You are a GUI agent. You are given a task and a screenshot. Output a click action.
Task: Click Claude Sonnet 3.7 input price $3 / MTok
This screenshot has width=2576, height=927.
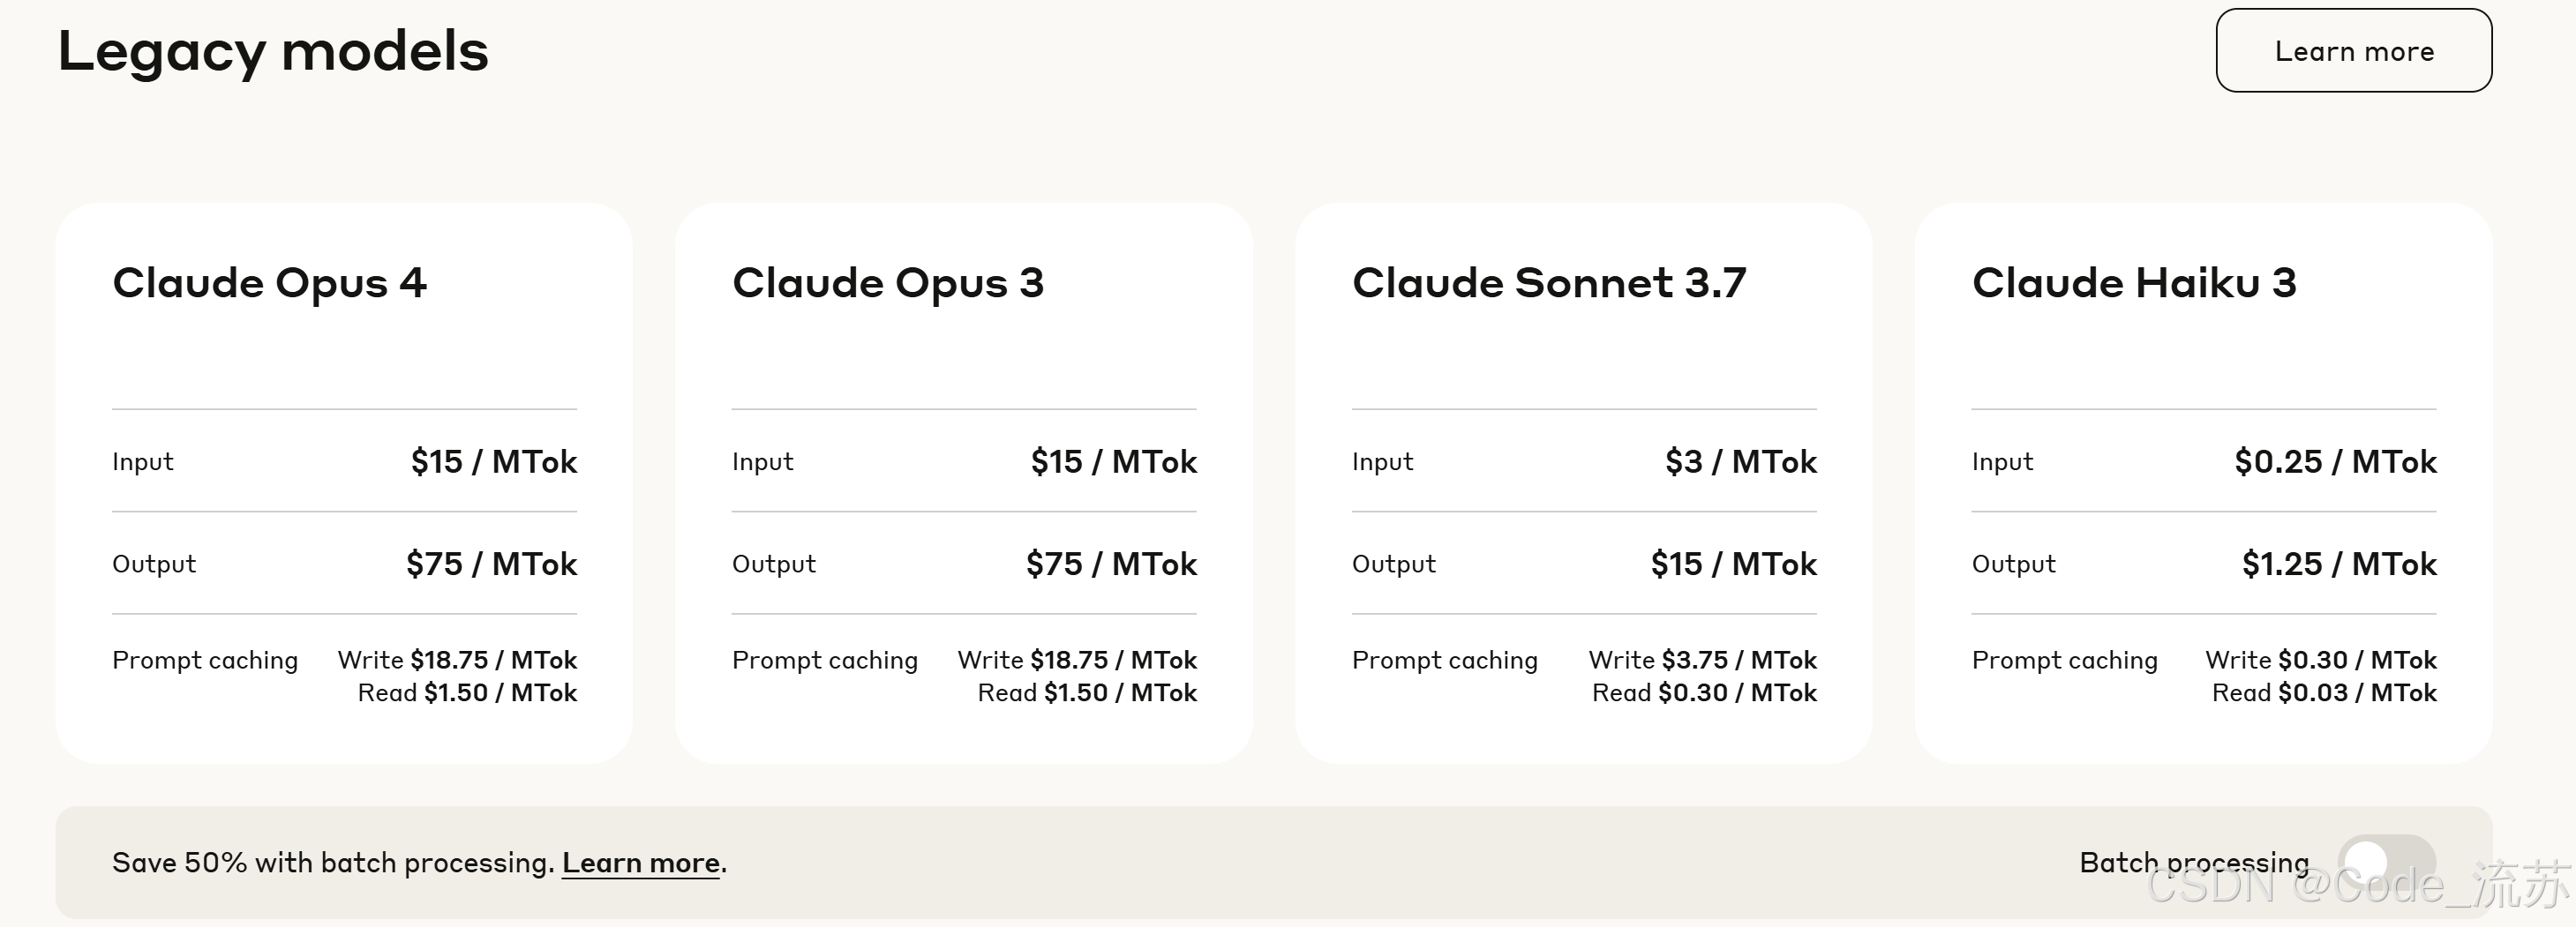tap(1741, 461)
